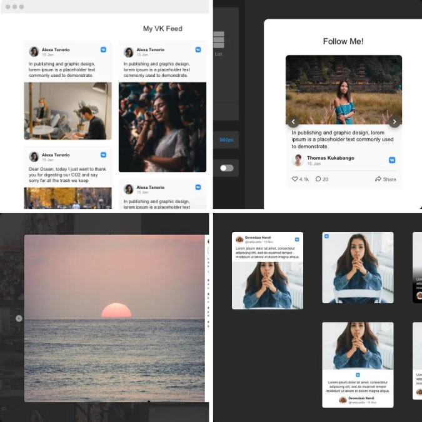Click the VK icon beside Thomas Kukabango
This screenshot has height=422, width=422.
(392, 160)
